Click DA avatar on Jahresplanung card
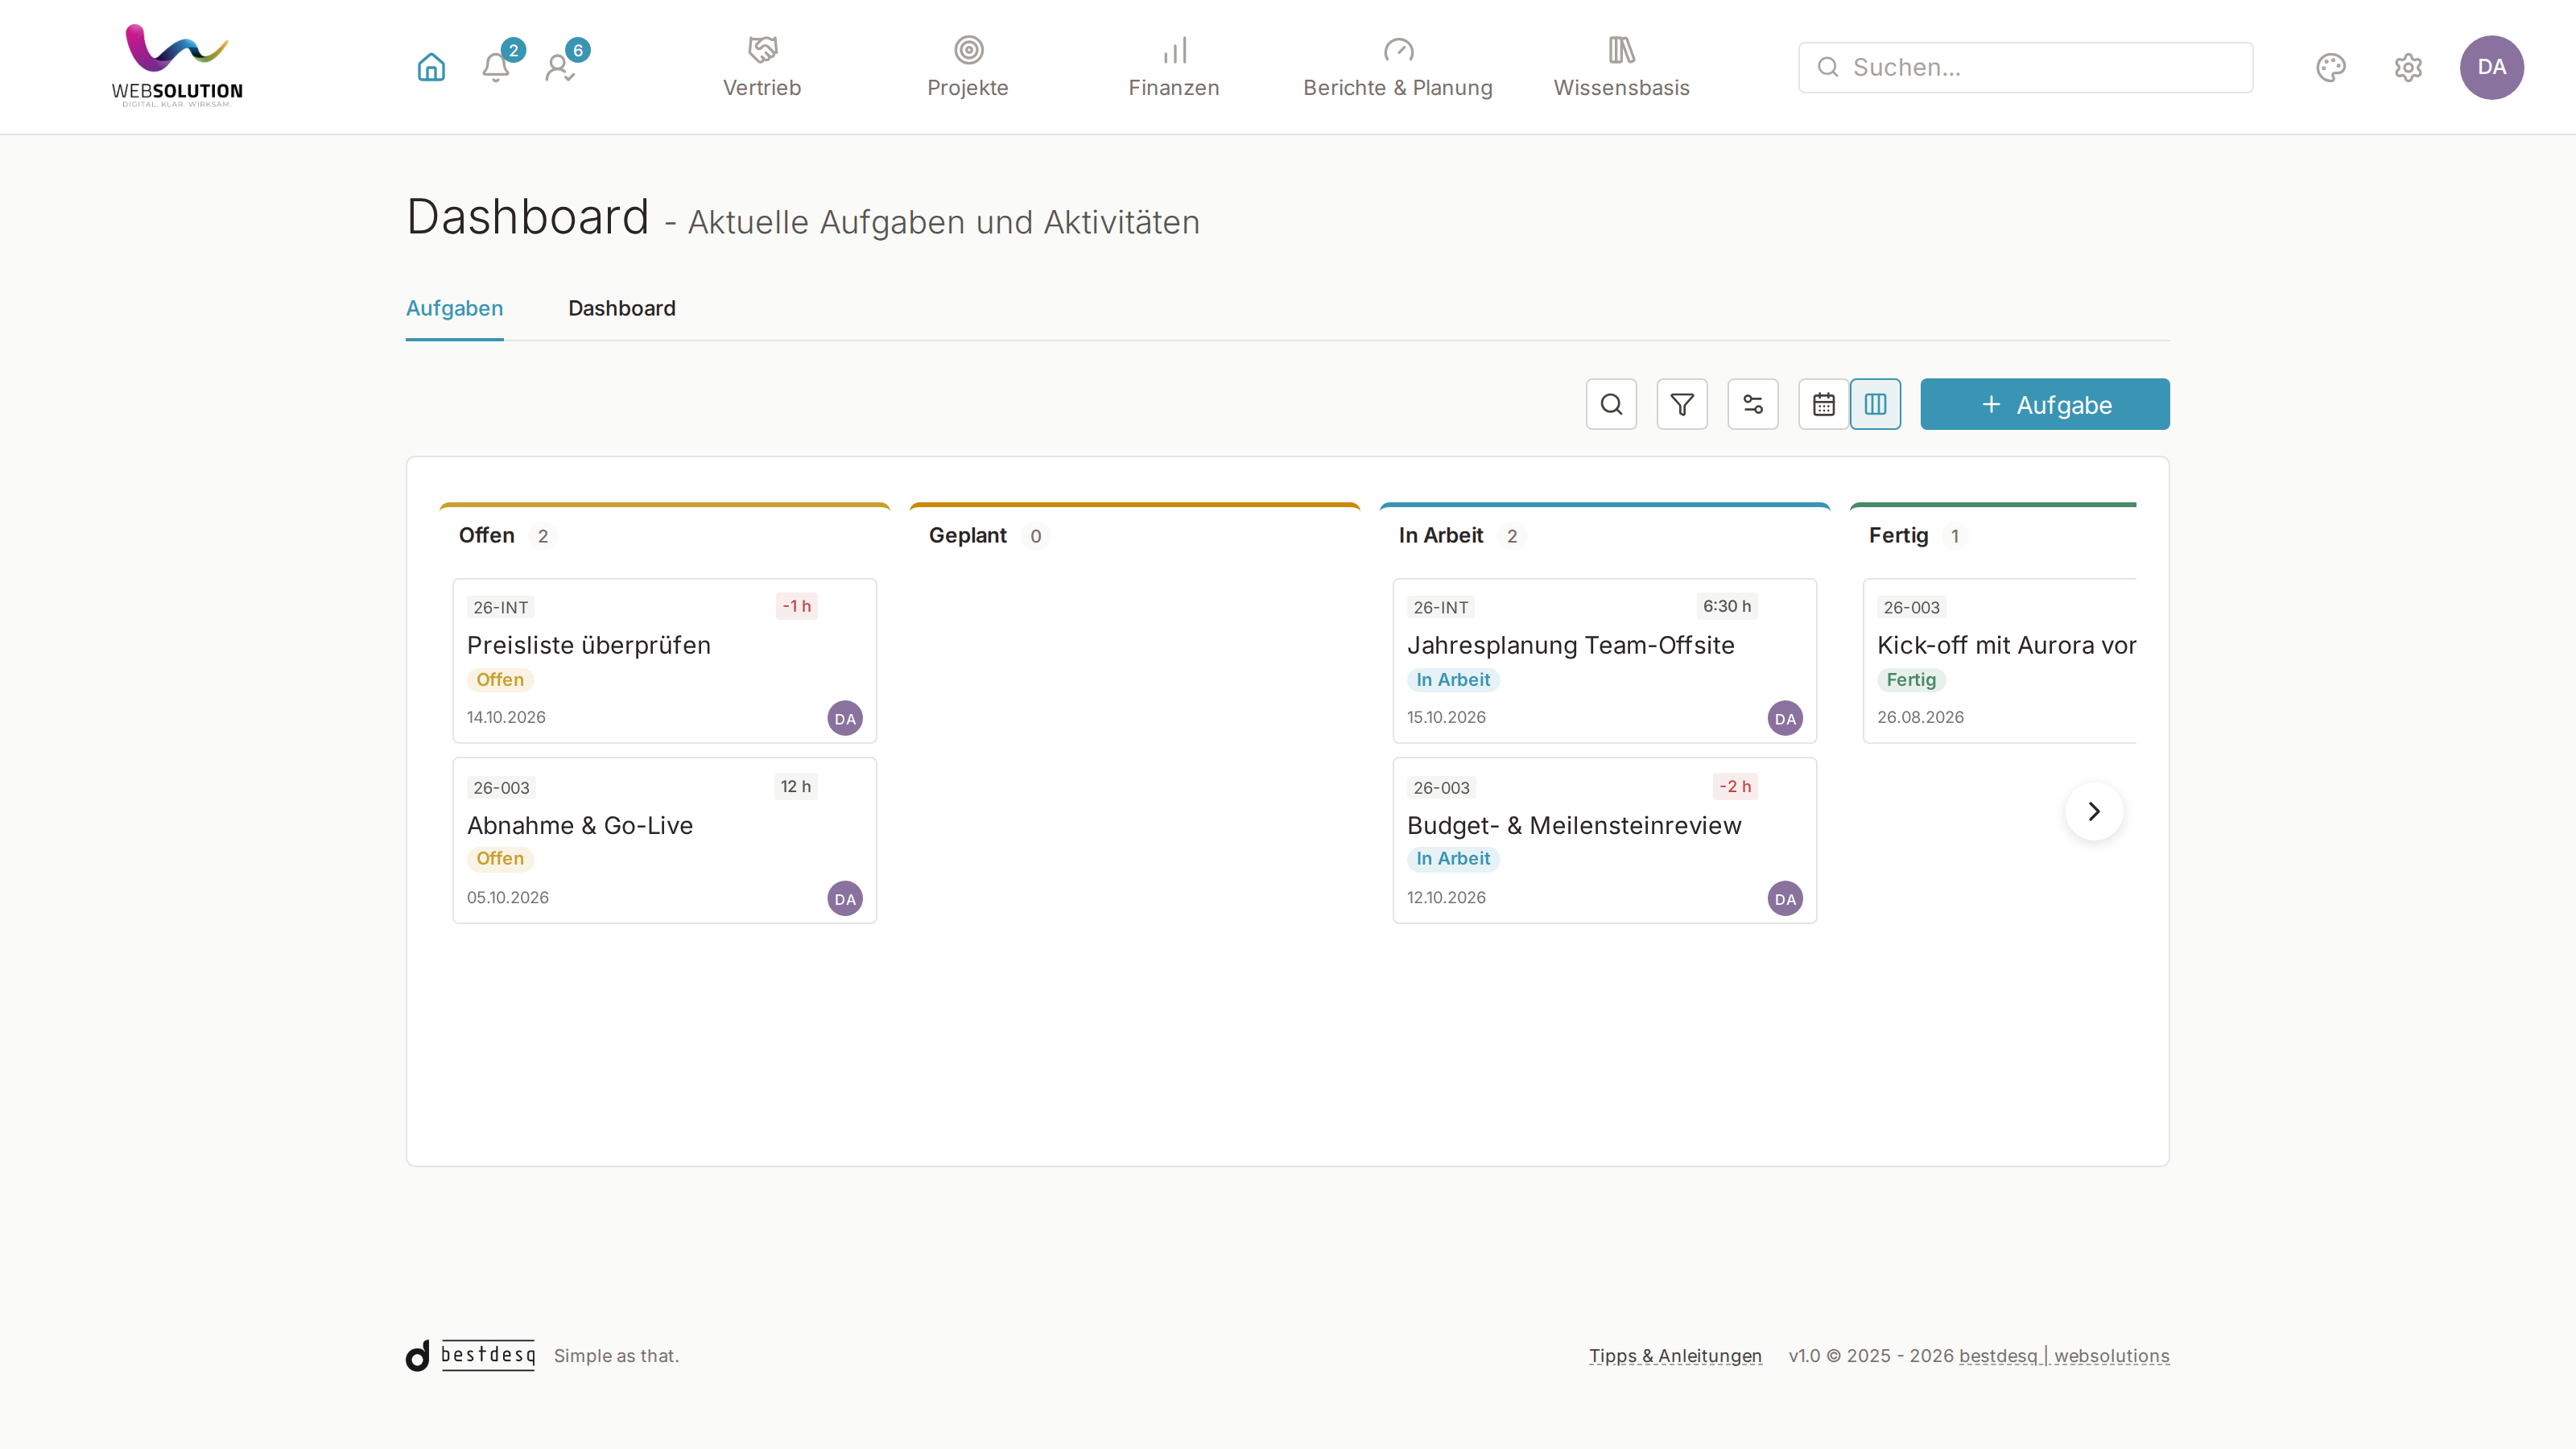 1785,718
